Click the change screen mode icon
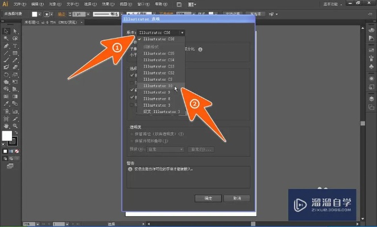This screenshot has width=377, height=227. click(x=10, y=166)
